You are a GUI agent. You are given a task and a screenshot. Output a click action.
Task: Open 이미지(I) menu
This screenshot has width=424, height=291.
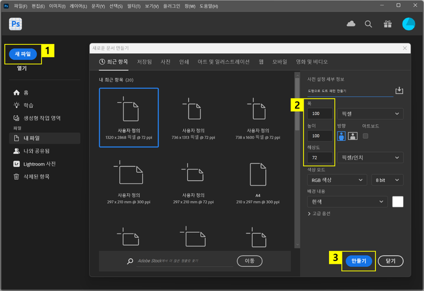coord(57,6)
